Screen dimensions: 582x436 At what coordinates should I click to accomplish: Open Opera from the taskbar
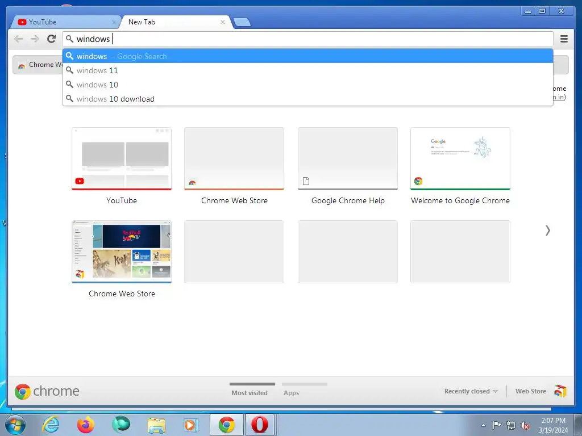pyautogui.click(x=259, y=425)
